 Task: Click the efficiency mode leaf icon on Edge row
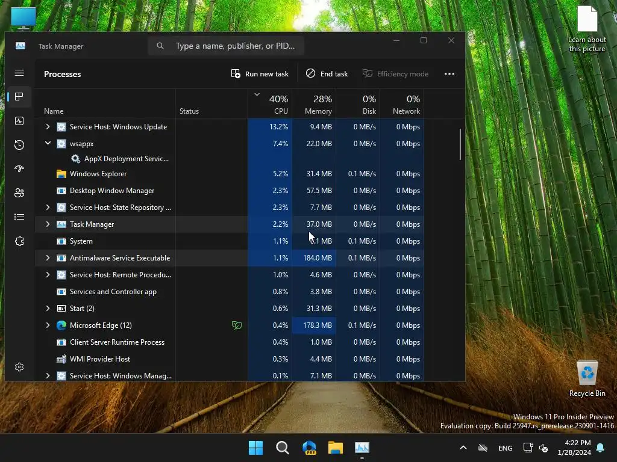click(236, 325)
